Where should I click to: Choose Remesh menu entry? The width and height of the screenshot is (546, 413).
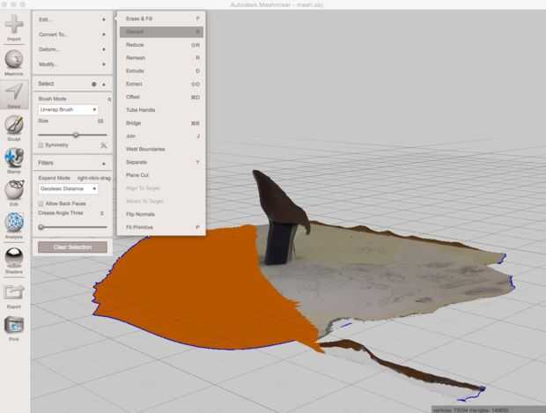click(161, 58)
